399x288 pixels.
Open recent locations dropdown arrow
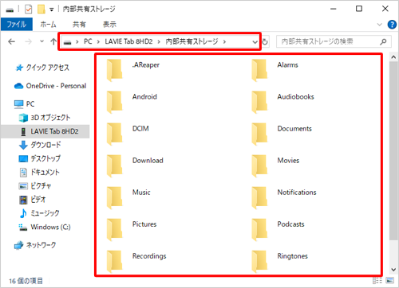pyautogui.click(x=41, y=41)
